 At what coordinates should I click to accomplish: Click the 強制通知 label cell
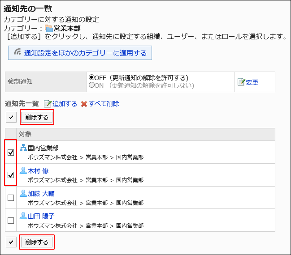tap(46, 82)
